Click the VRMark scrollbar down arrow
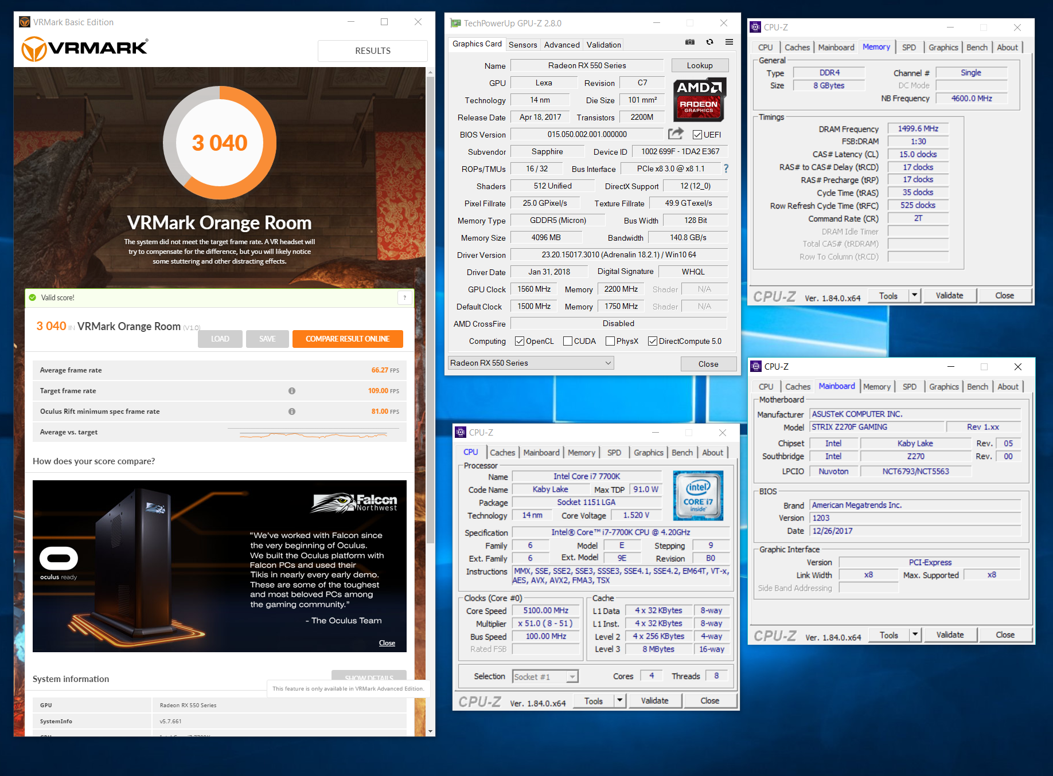This screenshot has width=1053, height=776. pyautogui.click(x=430, y=731)
